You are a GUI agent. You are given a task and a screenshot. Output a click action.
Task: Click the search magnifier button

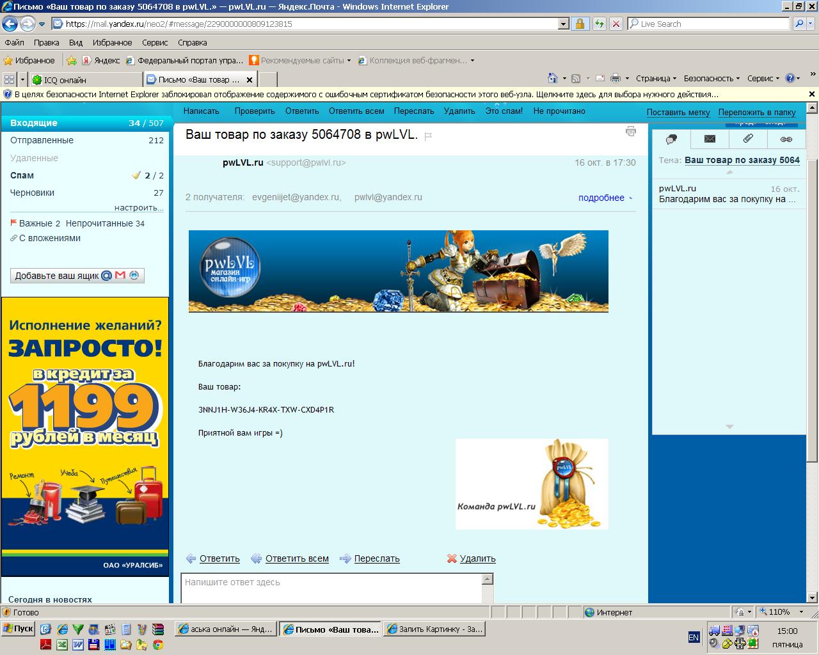(799, 24)
